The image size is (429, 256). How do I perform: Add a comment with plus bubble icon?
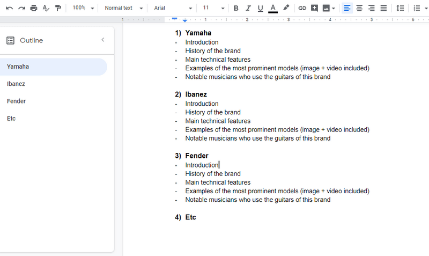click(314, 8)
